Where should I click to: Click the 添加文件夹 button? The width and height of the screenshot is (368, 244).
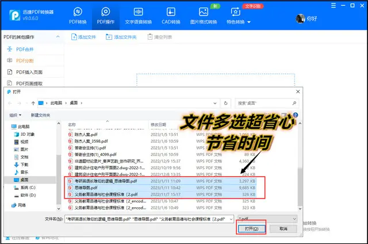(121, 37)
